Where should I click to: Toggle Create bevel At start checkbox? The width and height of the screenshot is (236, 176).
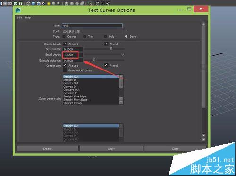click(65, 44)
